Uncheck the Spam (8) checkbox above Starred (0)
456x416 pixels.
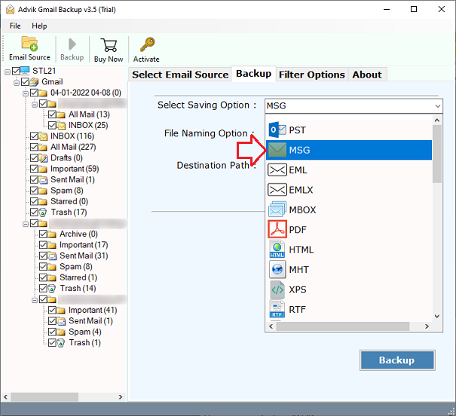(x=34, y=191)
